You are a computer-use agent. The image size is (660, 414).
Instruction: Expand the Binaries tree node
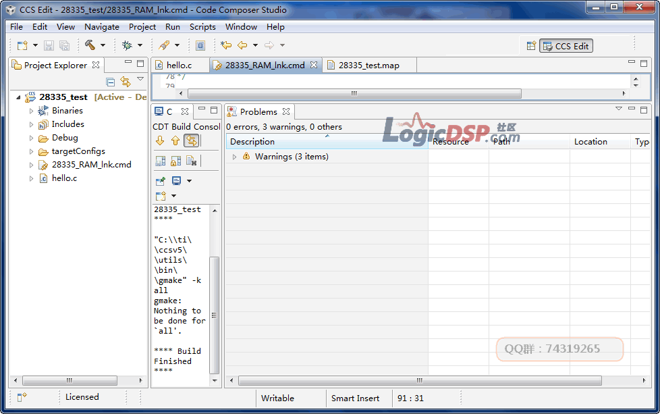pos(31,111)
